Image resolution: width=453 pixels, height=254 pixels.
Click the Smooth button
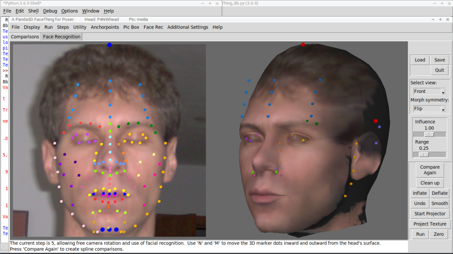439,203
